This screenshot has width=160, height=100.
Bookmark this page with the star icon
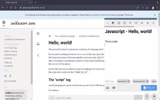click(x=138, y=8)
